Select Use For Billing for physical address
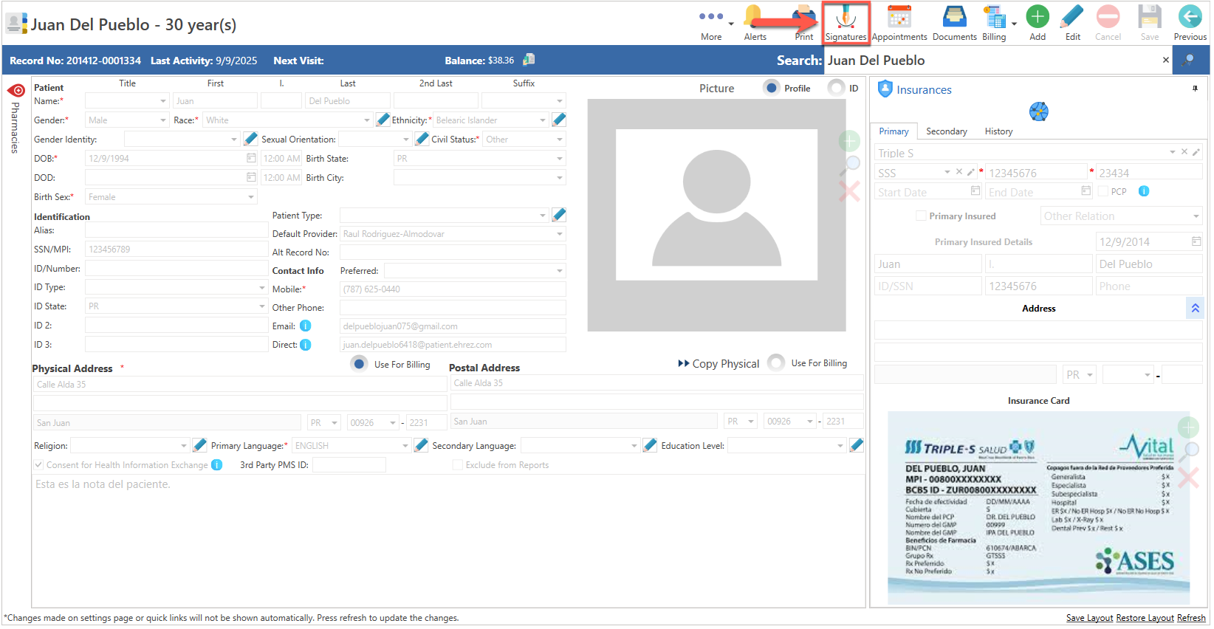The image size is (1214, 629). 359,364
